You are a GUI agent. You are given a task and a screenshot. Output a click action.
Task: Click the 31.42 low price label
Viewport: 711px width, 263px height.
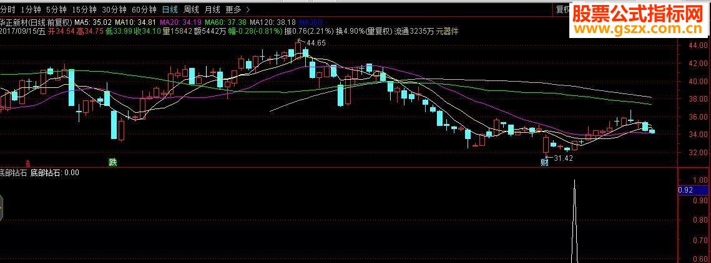coord(563,158)
